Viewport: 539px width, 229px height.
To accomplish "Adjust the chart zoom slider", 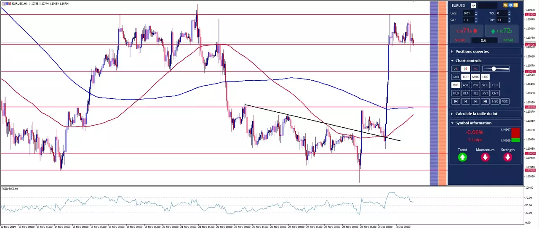I will click(496, 69).
